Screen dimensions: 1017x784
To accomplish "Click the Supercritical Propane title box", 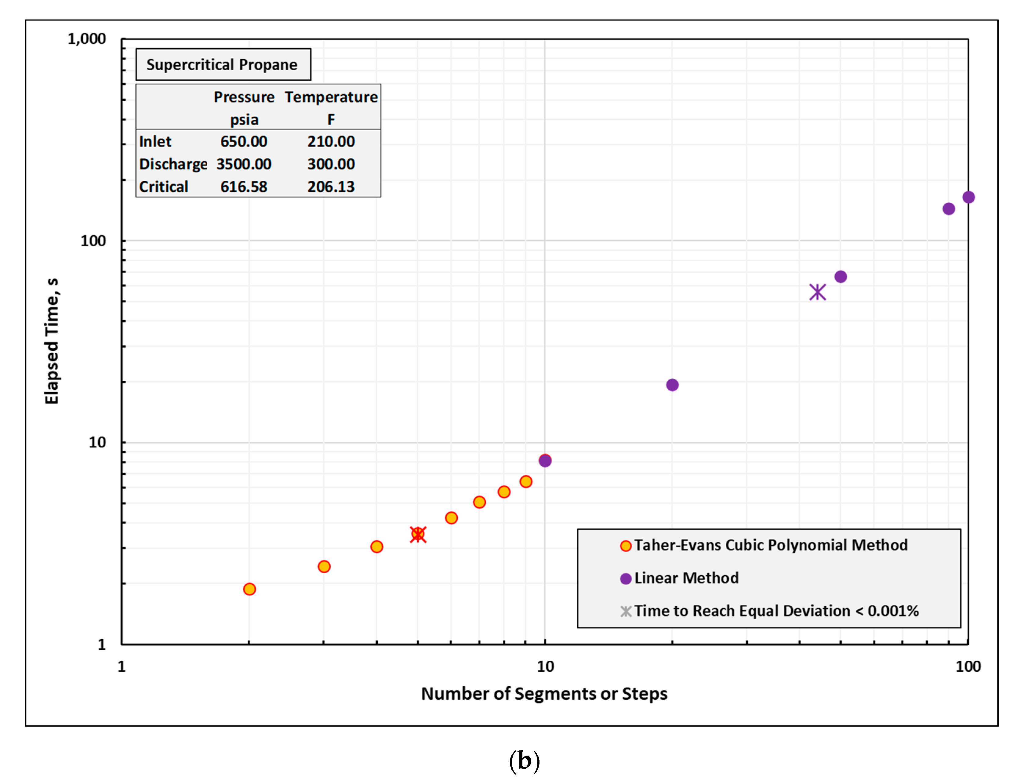I will (x=223, y=65).
